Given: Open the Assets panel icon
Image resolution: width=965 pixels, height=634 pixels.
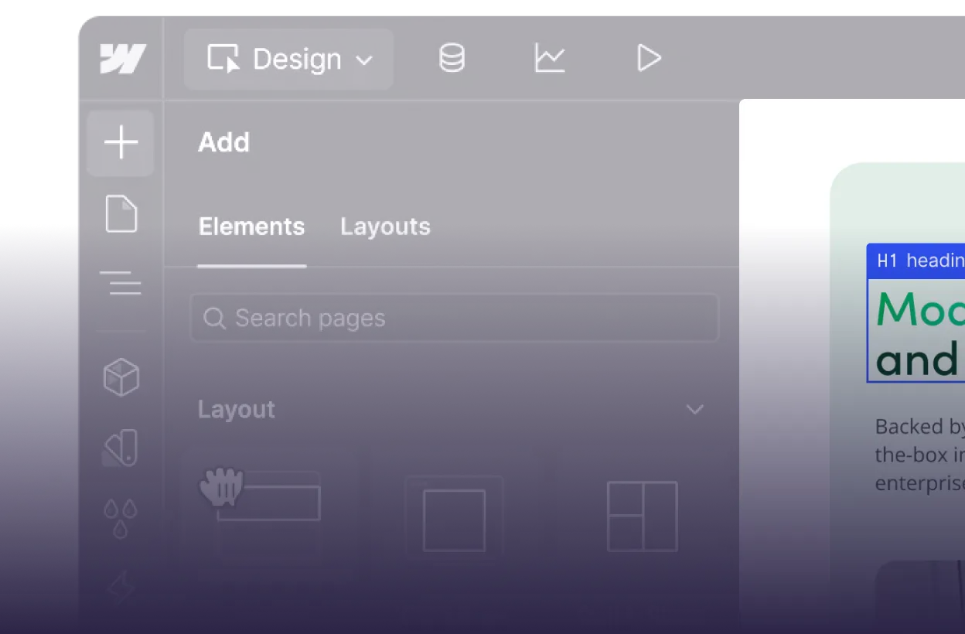Looking at the screenshot, I should point(121,448).
